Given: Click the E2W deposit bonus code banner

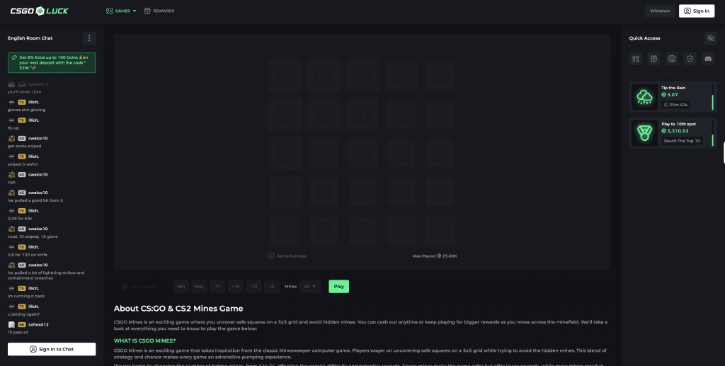Looking at the screenshot, I should click(52, 62).
